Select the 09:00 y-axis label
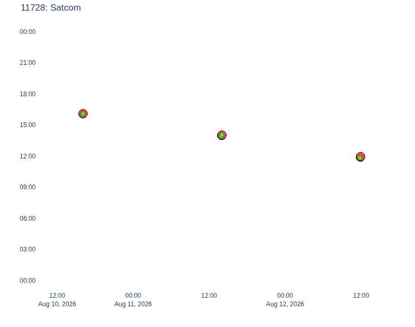 28,187
